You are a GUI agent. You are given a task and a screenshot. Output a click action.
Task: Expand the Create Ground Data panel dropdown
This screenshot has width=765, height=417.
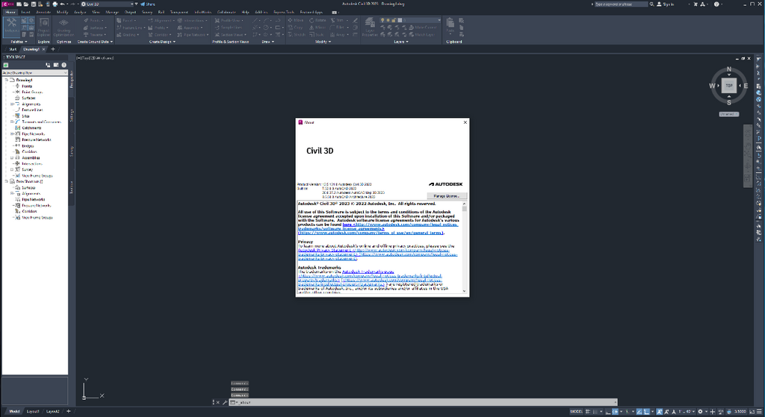tap(95, 42)
